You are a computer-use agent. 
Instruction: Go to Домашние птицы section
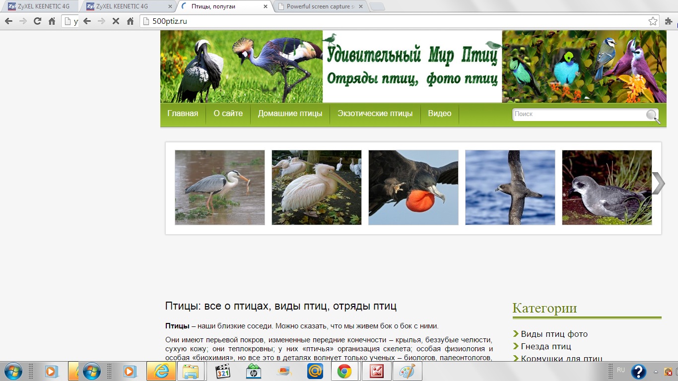click(290, 114)
